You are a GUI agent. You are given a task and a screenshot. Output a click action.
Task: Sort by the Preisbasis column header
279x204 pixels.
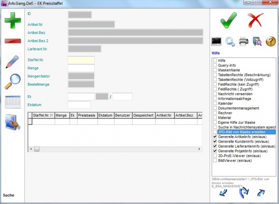(86, 115)
